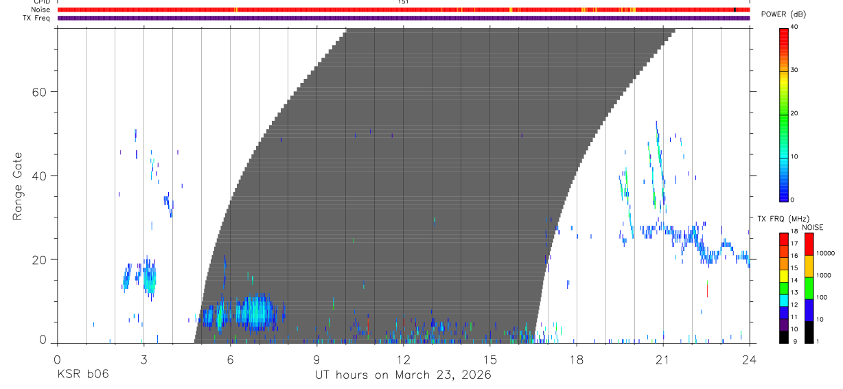Click the cyan 12–13 MHz TX FRQ swatch
The width and height of the screenshot is (843, 389).
click(783, 300)
